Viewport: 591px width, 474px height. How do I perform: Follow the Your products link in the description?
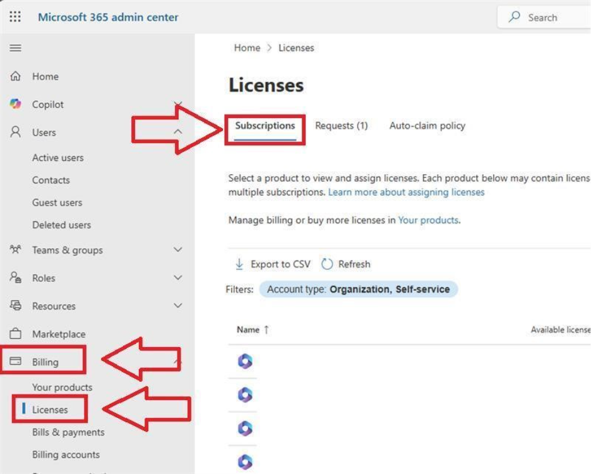pyautogui.click(x=428, y=220)
